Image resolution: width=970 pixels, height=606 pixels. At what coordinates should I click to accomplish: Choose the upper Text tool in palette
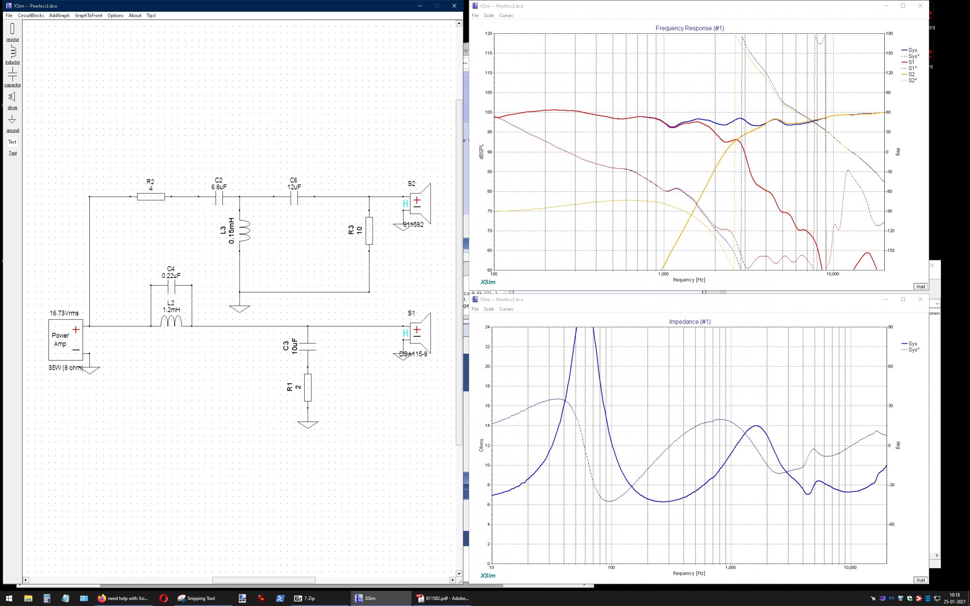[x=13, y=142]
